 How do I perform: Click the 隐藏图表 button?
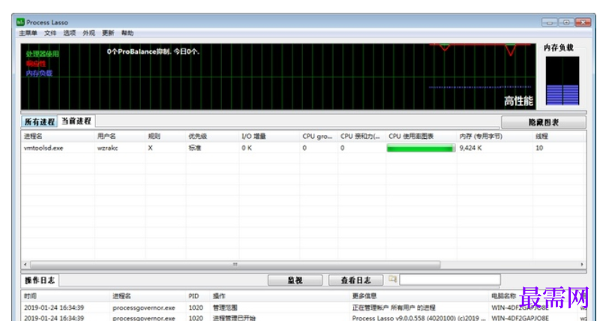tap(544, 122)
